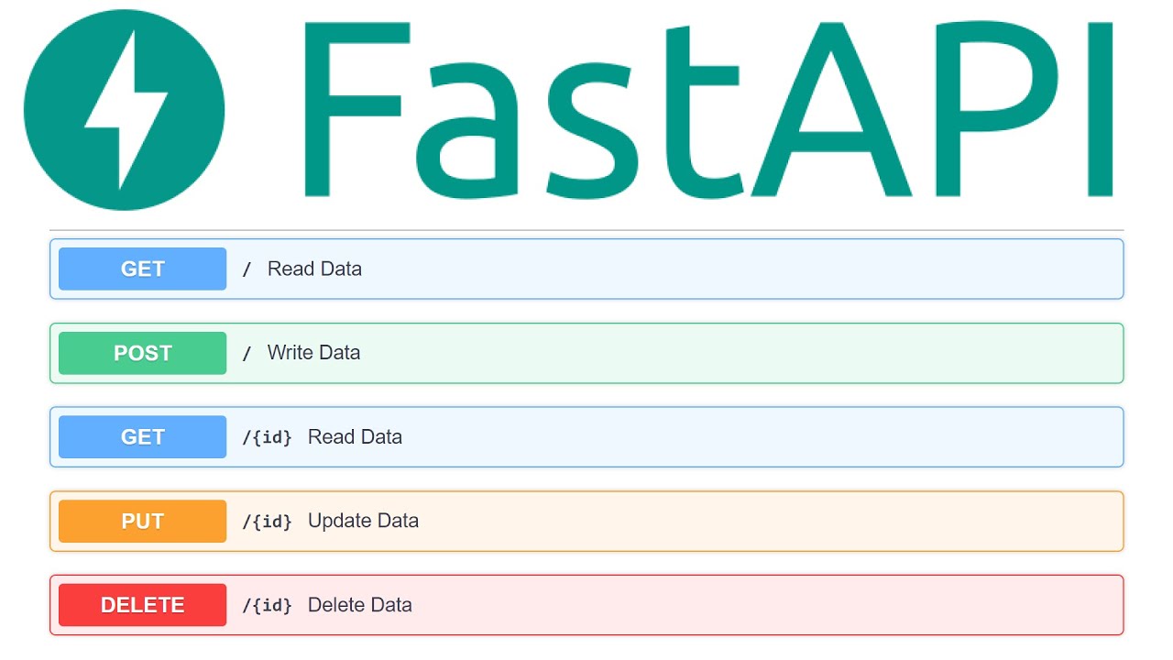
Task: Click the orange PUT method button
Action: tap(142, 522)
